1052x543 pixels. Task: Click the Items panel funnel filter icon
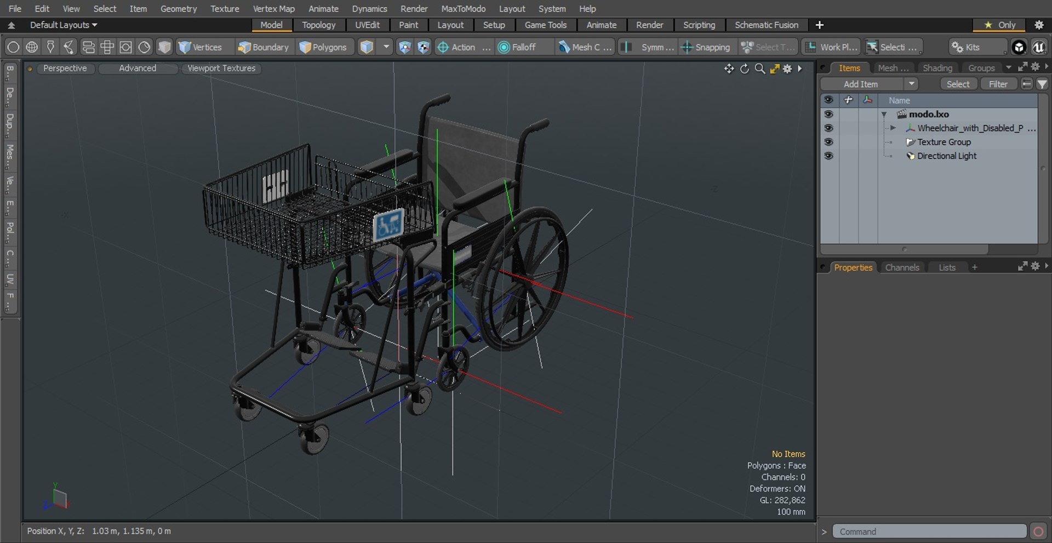tap(1042, 84)
